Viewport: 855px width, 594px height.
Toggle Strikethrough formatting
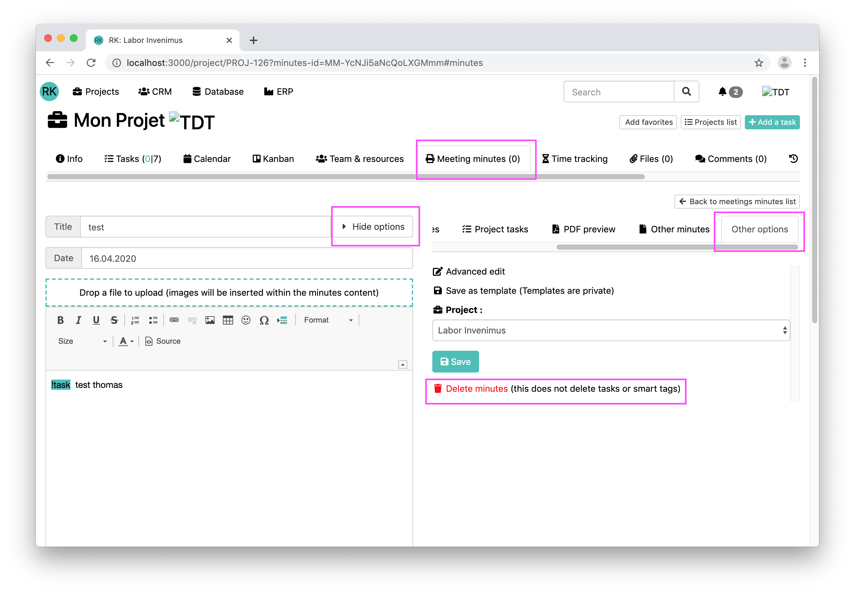click(114, 320)
